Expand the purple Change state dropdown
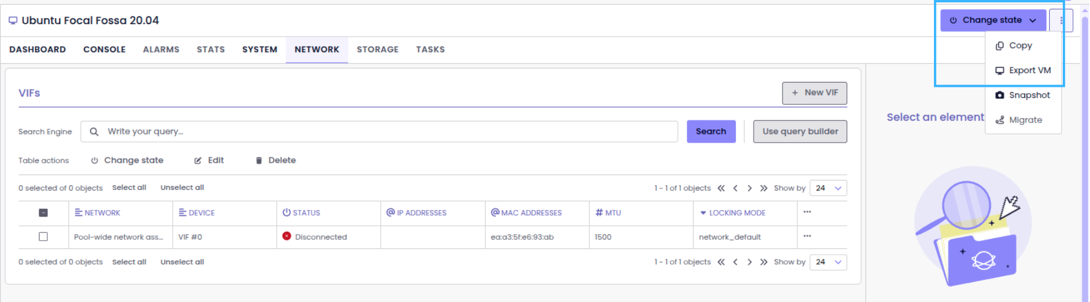Image resolution: width=1090 pixels, height=302 pixels. coord(993,20)
